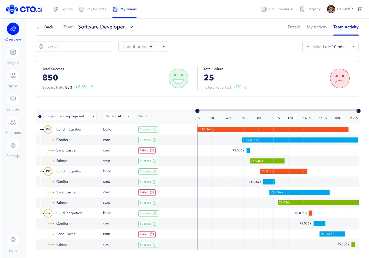Image resolution: width=369 pixels, height=258 pixels.
Task: Click Edward's profile avatar
Action: (331, 9)
